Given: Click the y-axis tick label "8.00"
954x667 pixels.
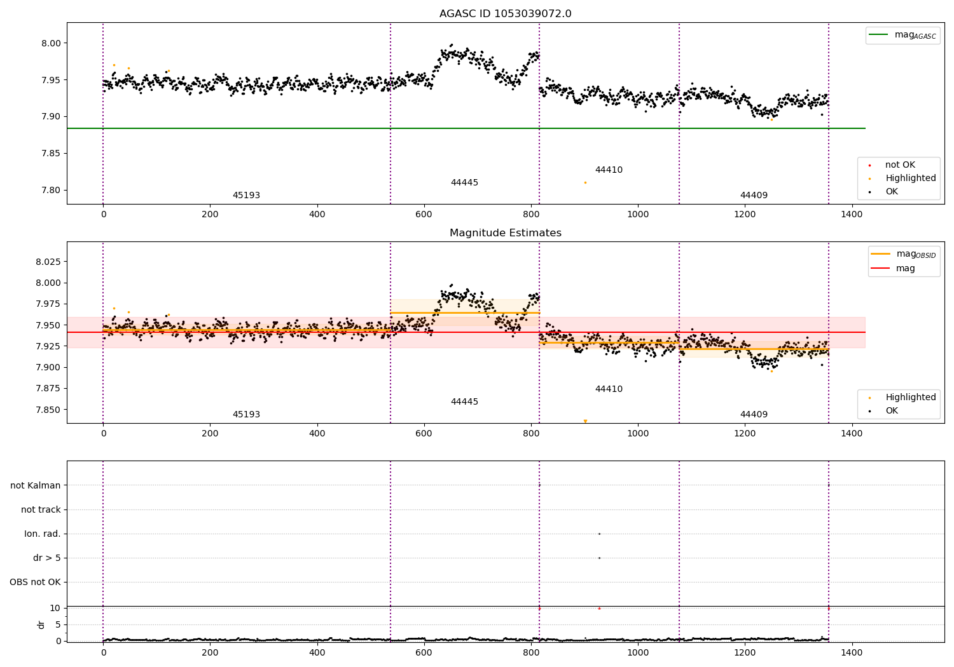Looking at the screenshot, I should (x=51, y=44).
